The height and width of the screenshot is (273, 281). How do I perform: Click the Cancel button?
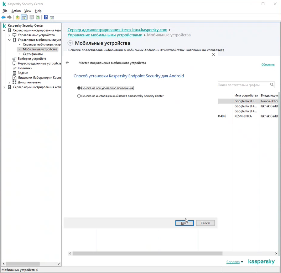[x=205, y=223]
